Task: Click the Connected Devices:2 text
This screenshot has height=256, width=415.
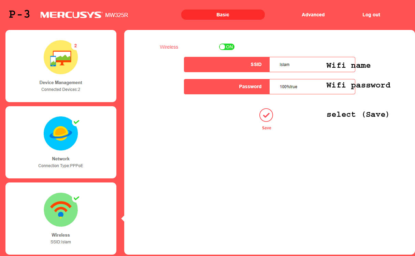Action: coord(61,90)
